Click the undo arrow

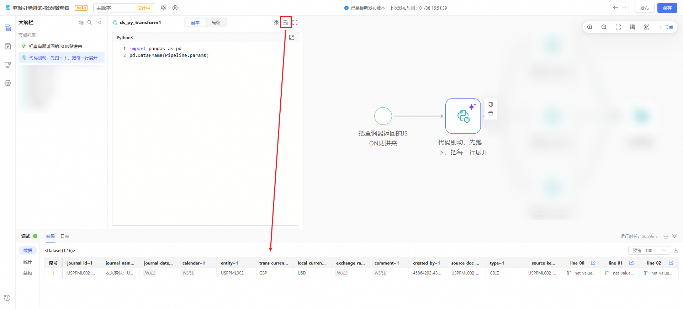click(x=616, y=8)
